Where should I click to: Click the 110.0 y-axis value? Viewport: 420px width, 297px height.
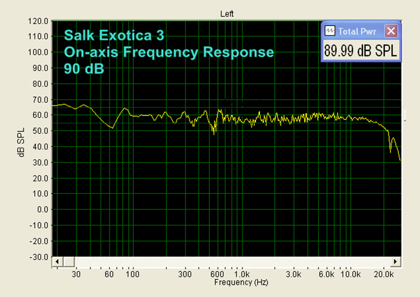click(38, 36)
